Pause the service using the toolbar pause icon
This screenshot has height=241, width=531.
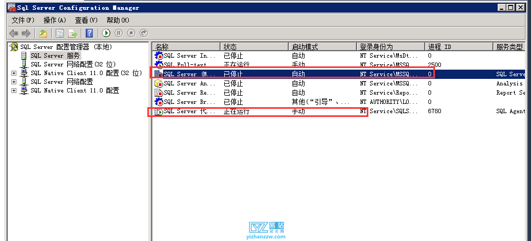pyautogui.click(x=118, y=33)
